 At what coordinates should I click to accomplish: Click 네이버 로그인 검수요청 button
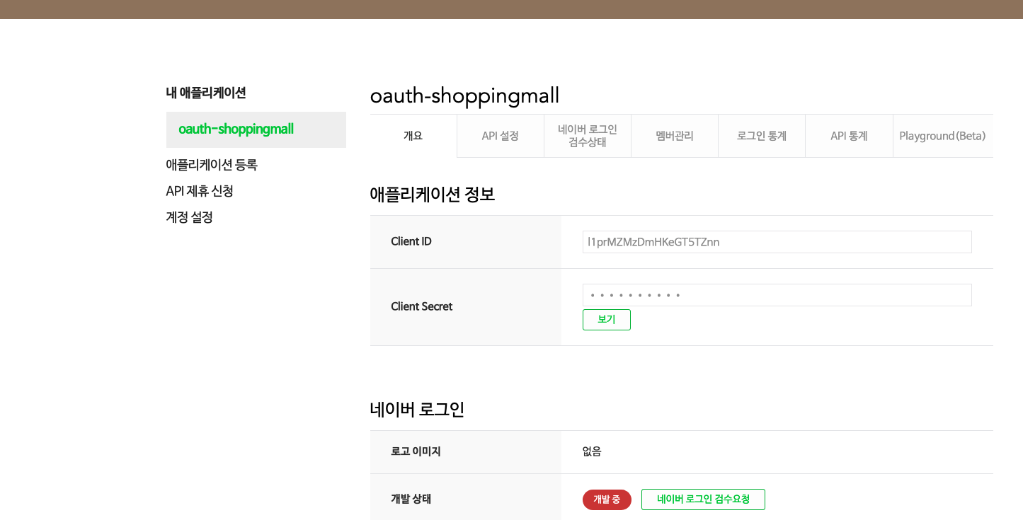click(x=703, y=499)
